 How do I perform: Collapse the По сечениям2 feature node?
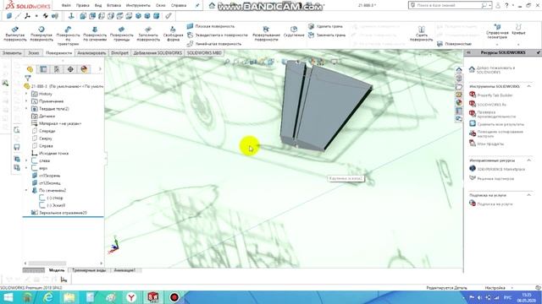tap(26, 191)
